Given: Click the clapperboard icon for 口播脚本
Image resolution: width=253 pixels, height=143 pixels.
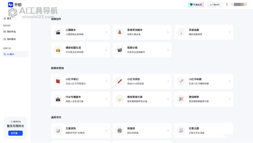Looking at the screenshot, I should pyautogui.click(x=58, y=32).
